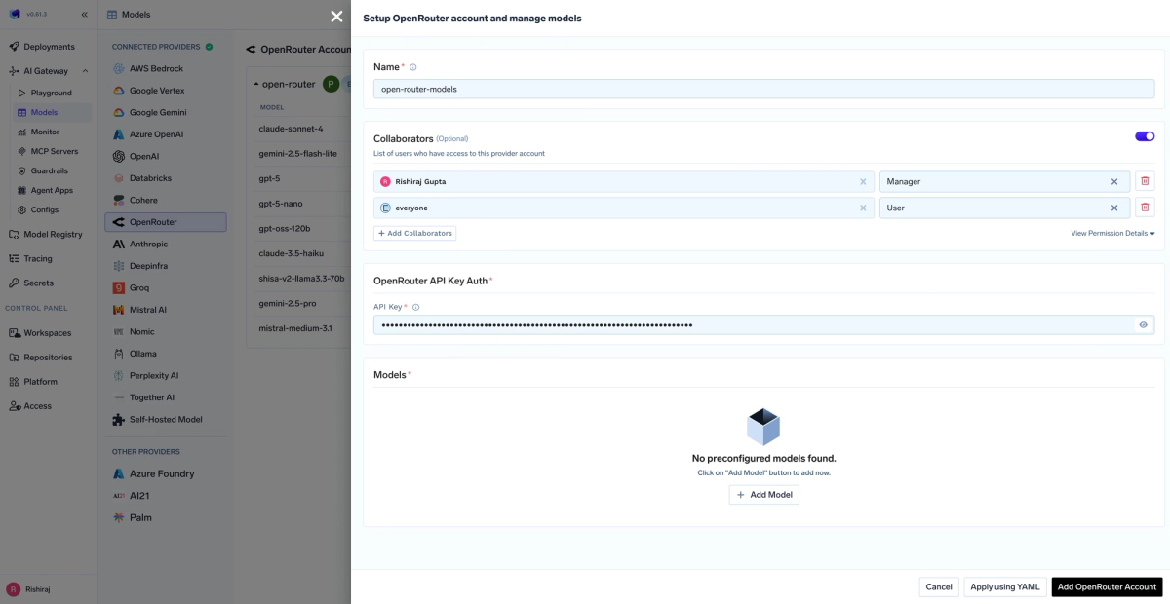
Task: Clear the User role selection
Action: pyautogui.click(x=1114, y=208)
